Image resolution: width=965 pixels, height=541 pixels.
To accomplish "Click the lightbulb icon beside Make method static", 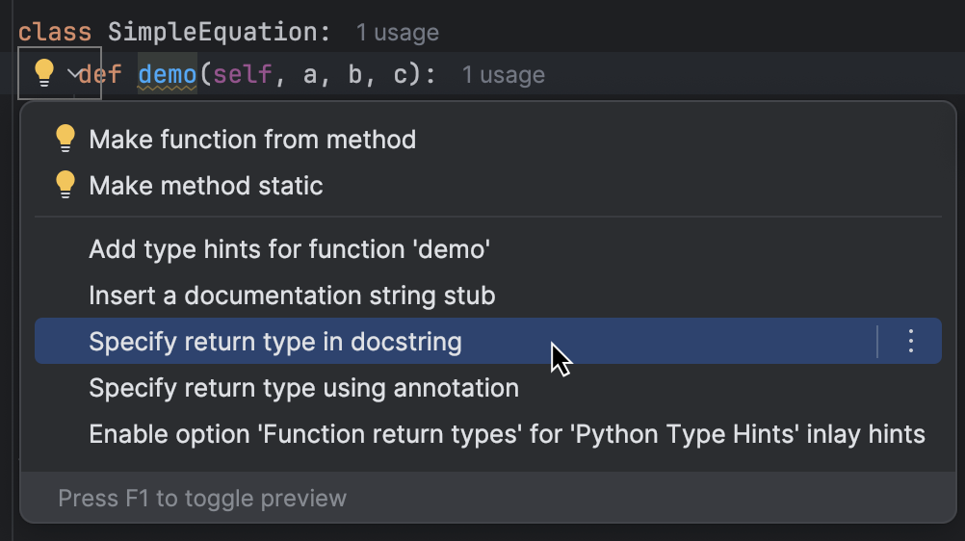I will 65,185.
